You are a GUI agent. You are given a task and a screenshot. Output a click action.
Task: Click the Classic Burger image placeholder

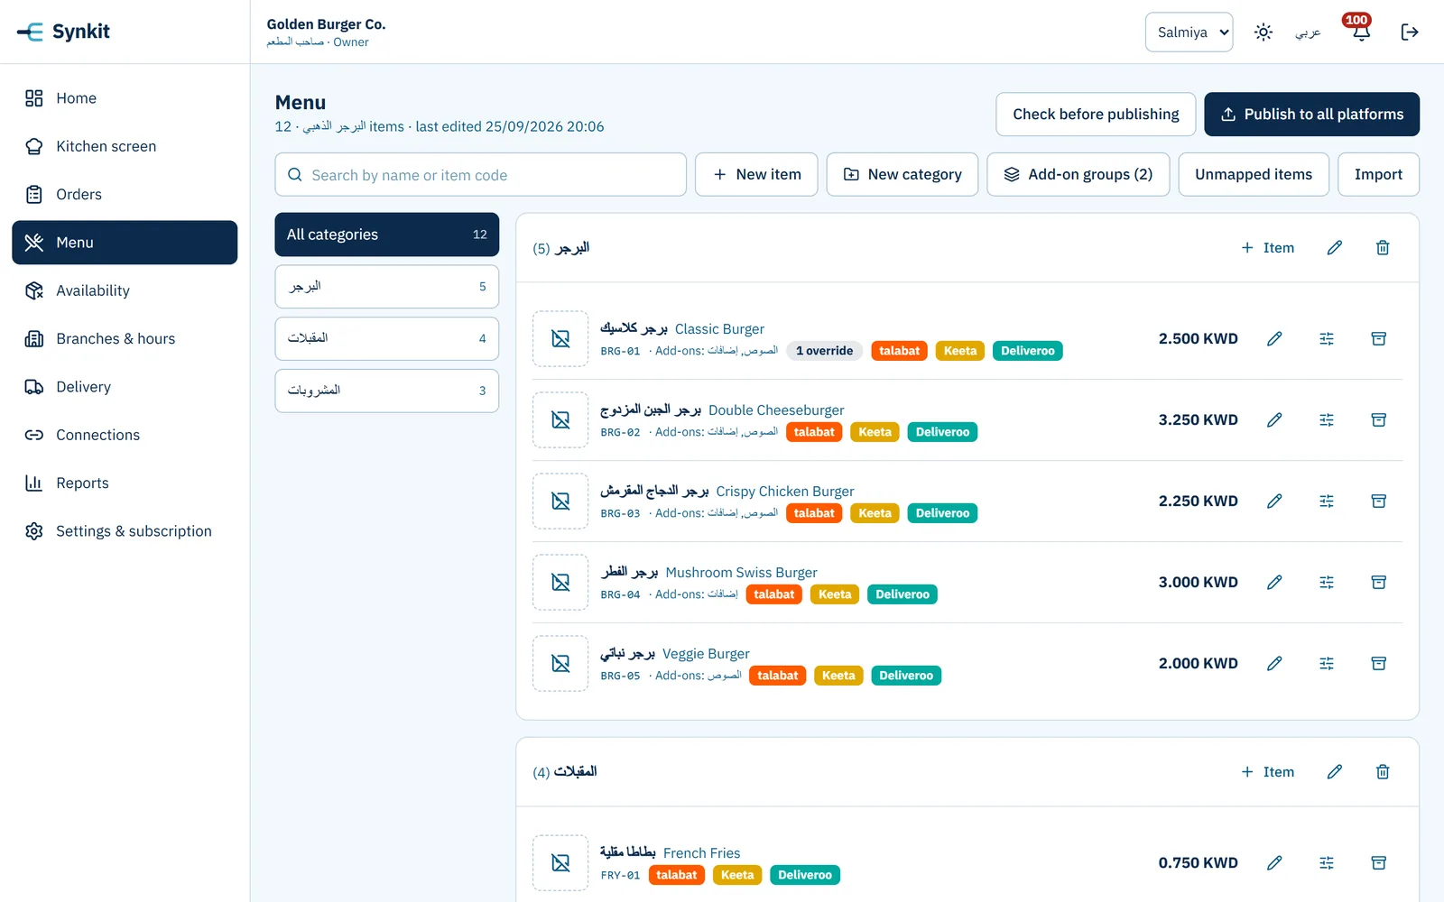click(560, 339)
